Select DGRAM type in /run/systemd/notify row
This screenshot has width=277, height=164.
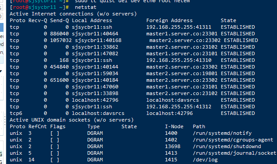(95, 133)
